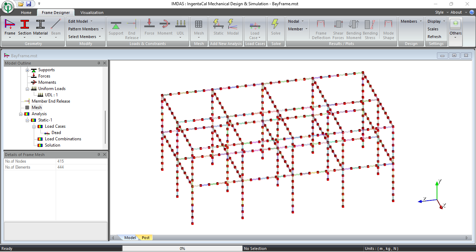
Task: Open the Material tool in ribbon
Action: tap(40, 25)
